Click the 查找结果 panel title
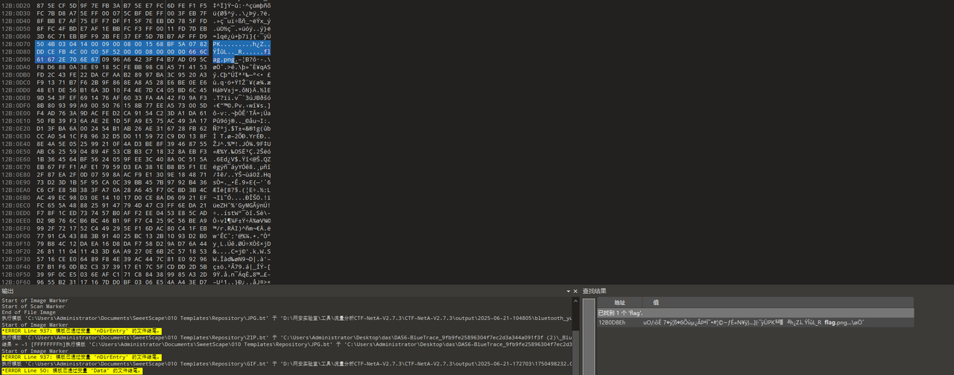The width and height of the screenshot is (954, 375). click(x=594, y=291)
